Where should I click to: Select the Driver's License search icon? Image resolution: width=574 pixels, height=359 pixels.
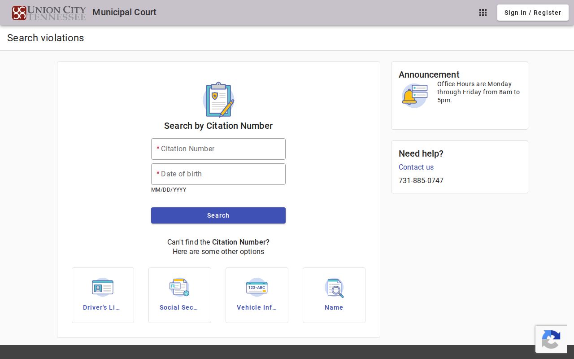(x=103, y=287)
